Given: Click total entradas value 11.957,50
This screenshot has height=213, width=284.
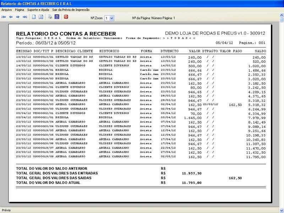Looking at the screenshot, I should [192, 173].
